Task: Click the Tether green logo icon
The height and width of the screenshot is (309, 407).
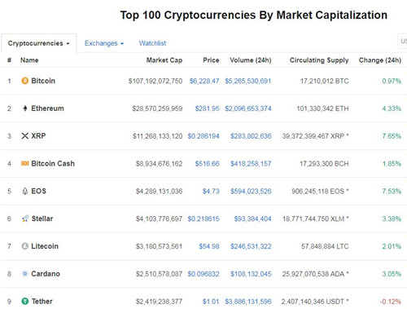Action: click(25, 301)
